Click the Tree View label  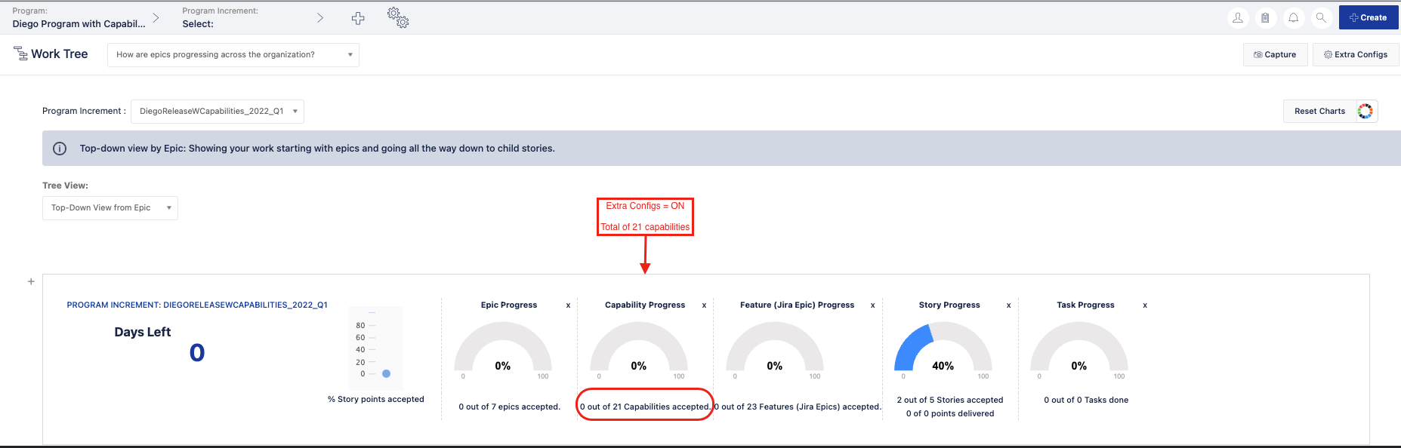tap(66, 186)
